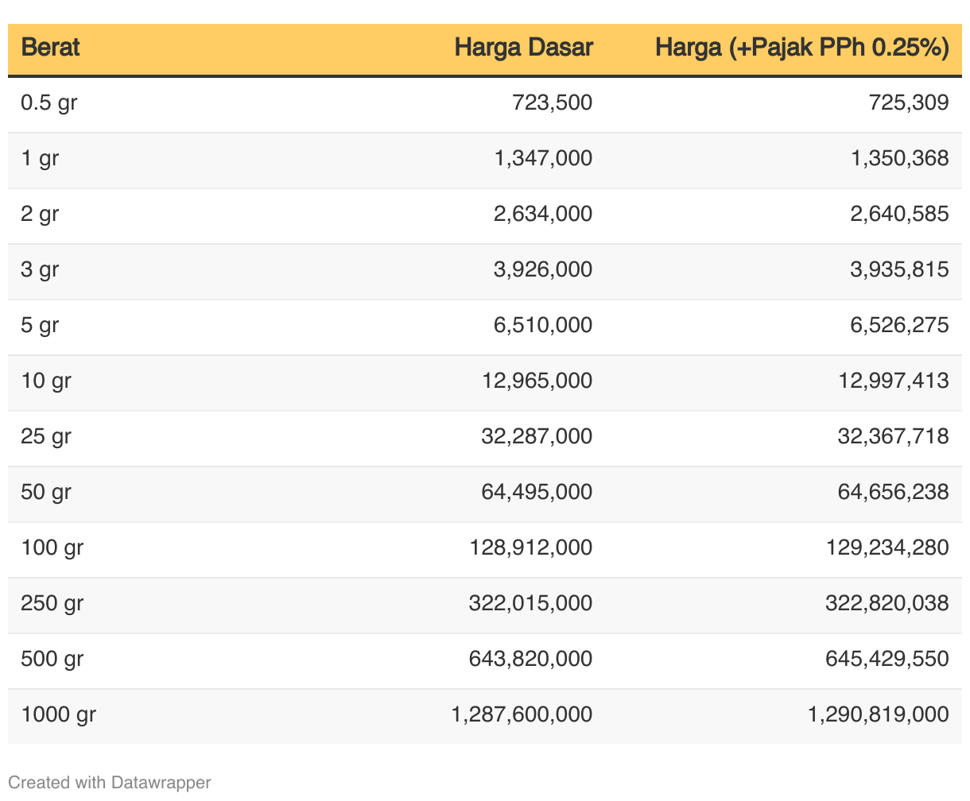970x801 pixels.
Task: Select the 0.5 gr row label
Action: click(49, 103)
